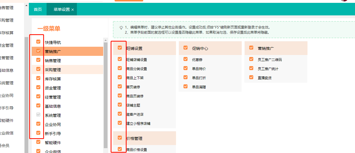Disable the 促销中心 group checkbox
This screenshot has width=355, height=153.
[x=186, y=48]
